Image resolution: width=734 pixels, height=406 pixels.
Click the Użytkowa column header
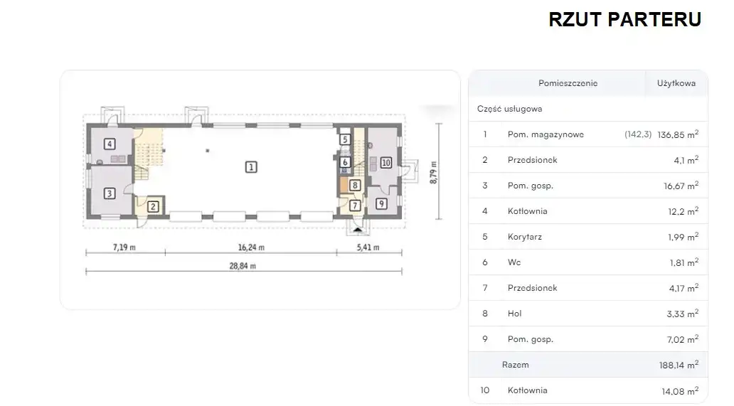click(676, 83)
